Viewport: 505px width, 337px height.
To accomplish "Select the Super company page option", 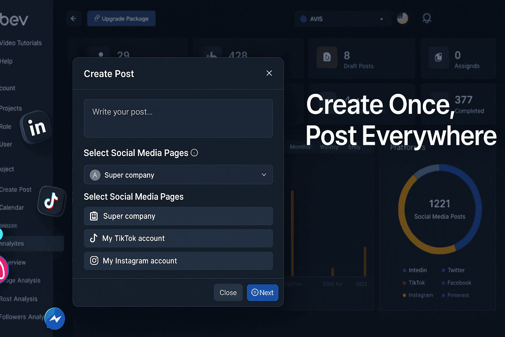I will pyautogui.click(x=178, y=216).
